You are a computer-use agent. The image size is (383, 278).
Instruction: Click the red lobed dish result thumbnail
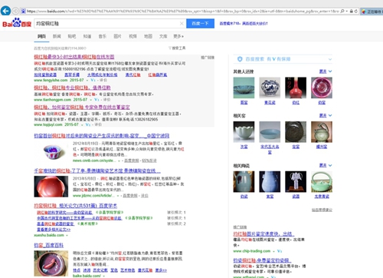51,187
